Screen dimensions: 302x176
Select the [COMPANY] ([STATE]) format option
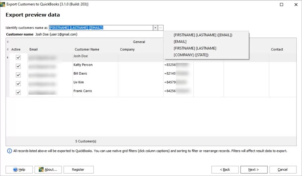tap(191, 55)
